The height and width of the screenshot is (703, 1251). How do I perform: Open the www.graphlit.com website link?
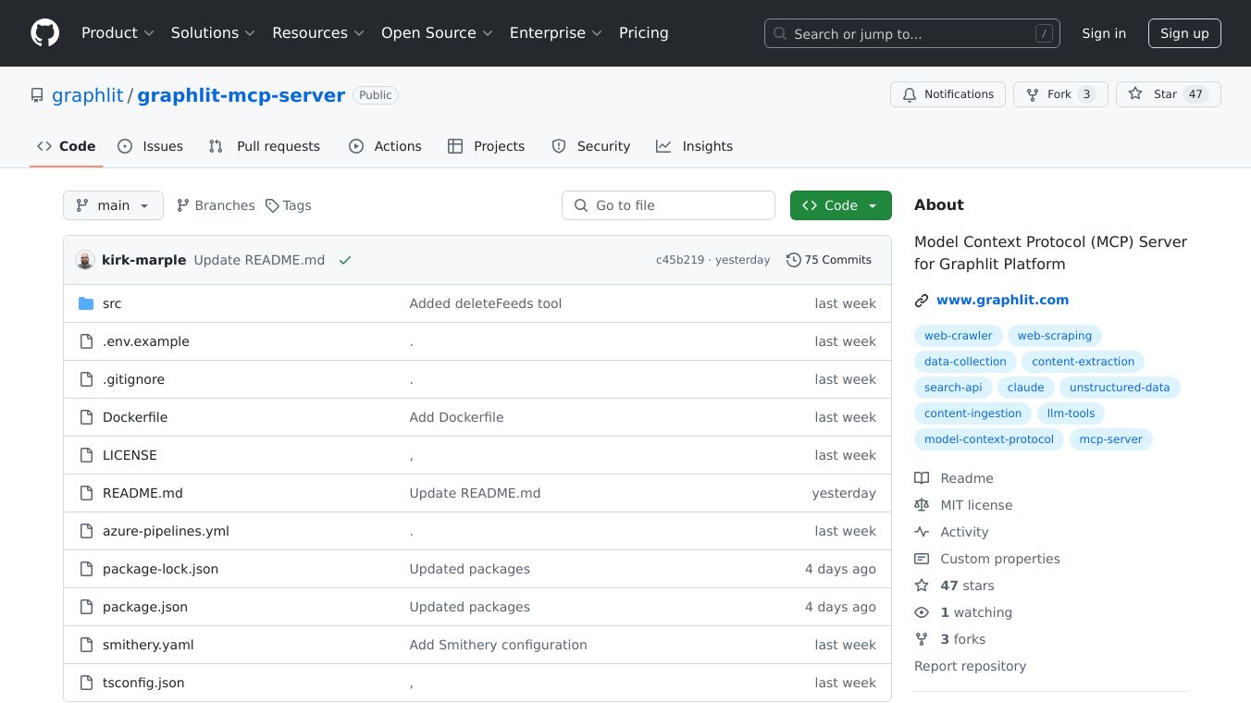point(1002,300)
